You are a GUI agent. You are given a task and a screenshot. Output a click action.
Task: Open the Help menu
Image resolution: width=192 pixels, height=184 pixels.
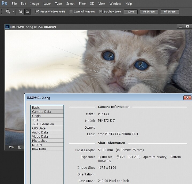(129, 4)
